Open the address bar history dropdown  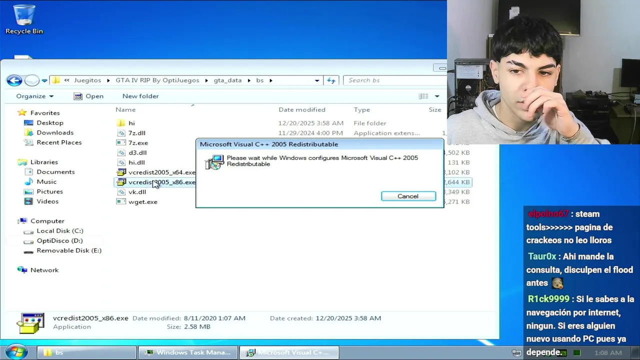pyautogui.click(x=317, y=80)
